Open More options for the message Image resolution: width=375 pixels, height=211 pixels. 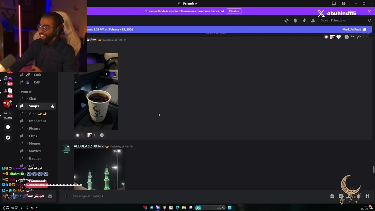[365, 37]
